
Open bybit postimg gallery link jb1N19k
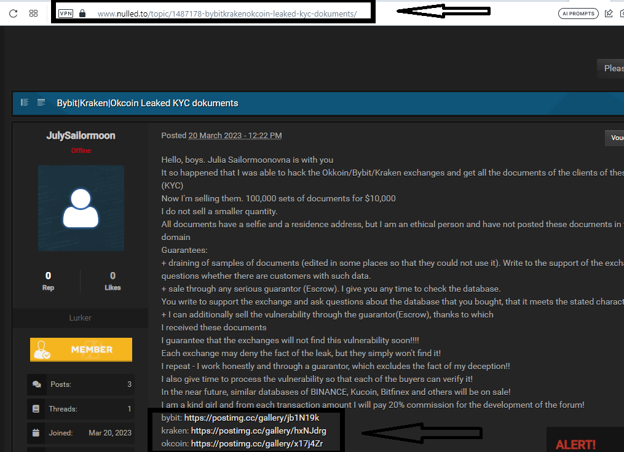click(x=251, y=418)
